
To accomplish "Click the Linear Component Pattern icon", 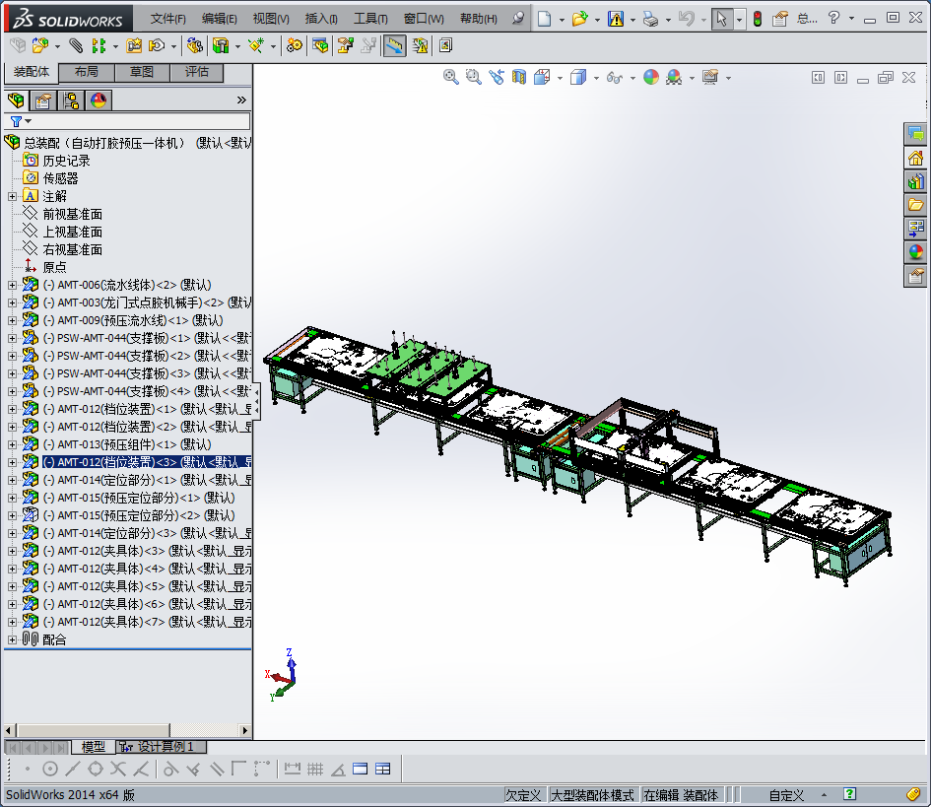I will coord(99,45).
